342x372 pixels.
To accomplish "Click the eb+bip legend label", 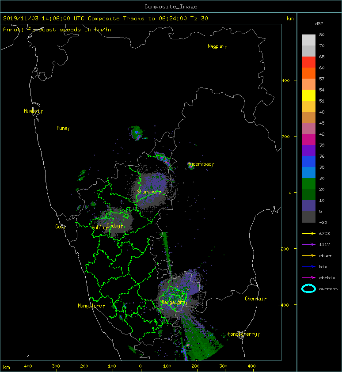I will [327, 277].
